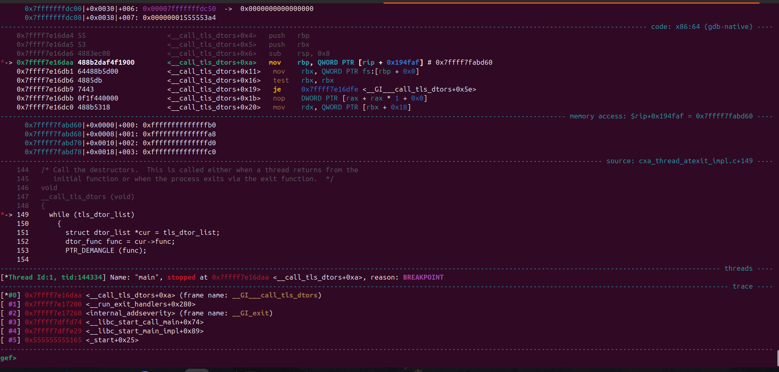The image size is (779, 372).
Task: Click the gef> prompt input line
Action: coord(24,358)
